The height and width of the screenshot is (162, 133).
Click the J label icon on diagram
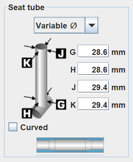click(61, 54)
